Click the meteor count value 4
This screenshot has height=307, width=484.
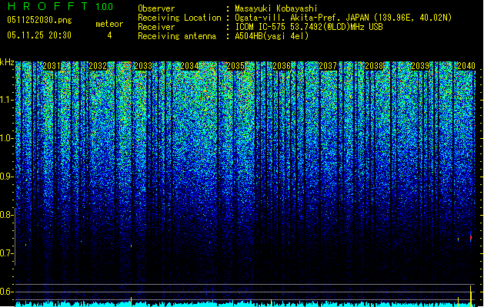[x=109, y=35]
